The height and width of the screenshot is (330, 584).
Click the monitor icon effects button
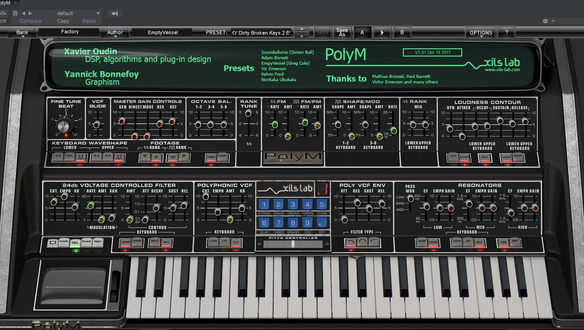pos(53,243)
